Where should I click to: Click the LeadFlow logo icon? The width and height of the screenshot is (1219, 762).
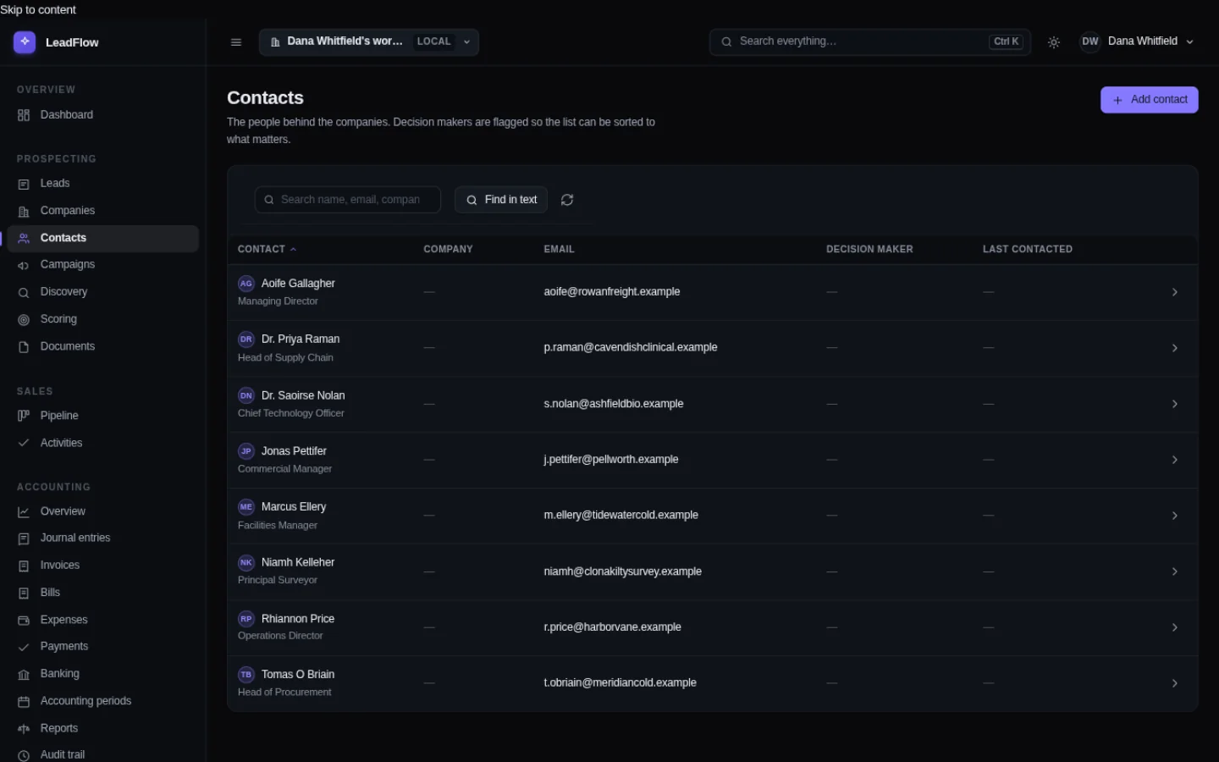tap(25, 41)
